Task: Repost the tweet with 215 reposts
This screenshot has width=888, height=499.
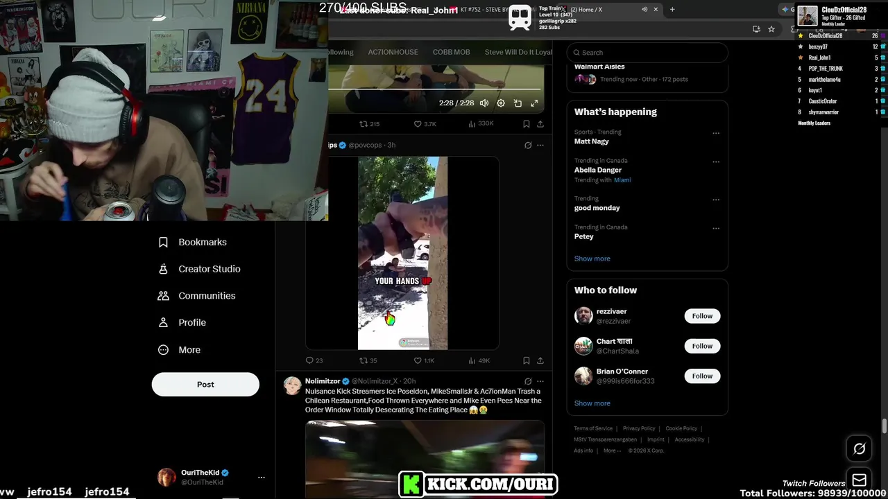Action: pyautogui.click(x=369, y=124)
